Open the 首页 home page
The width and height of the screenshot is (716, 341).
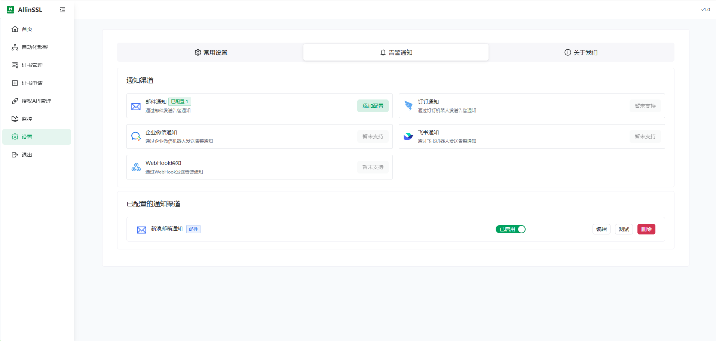click(x=27, y=29)
